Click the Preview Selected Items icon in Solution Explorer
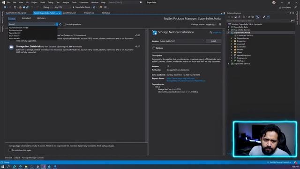 coord(268,17)
